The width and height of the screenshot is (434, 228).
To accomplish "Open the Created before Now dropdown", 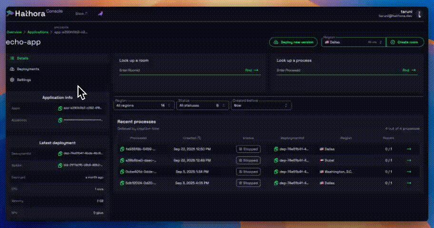I will point(261,105).
